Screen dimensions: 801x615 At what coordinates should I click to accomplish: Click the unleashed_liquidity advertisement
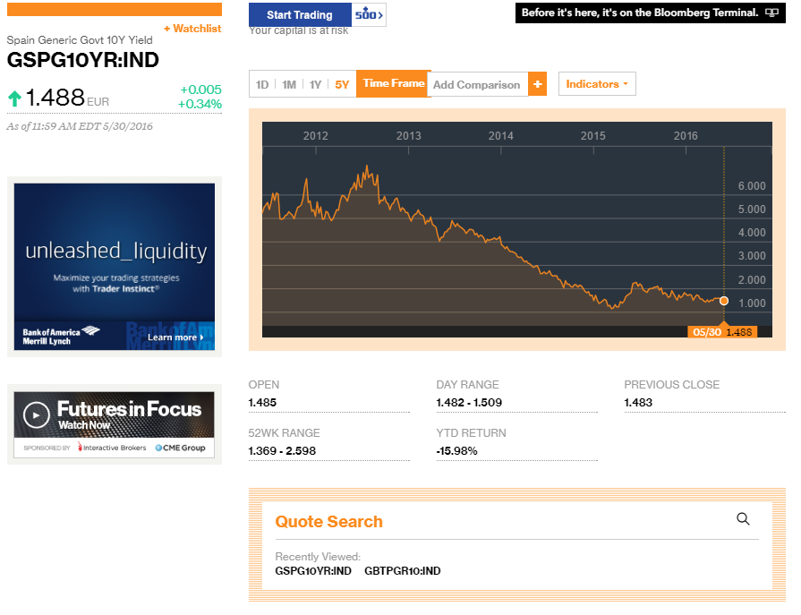(115, 267)
